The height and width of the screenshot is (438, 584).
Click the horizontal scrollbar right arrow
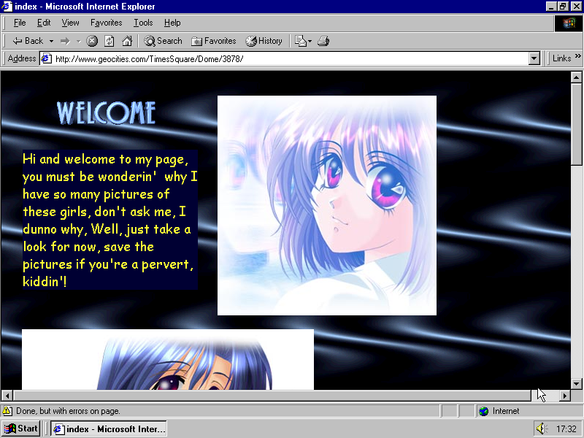click(x=565, y=396)
